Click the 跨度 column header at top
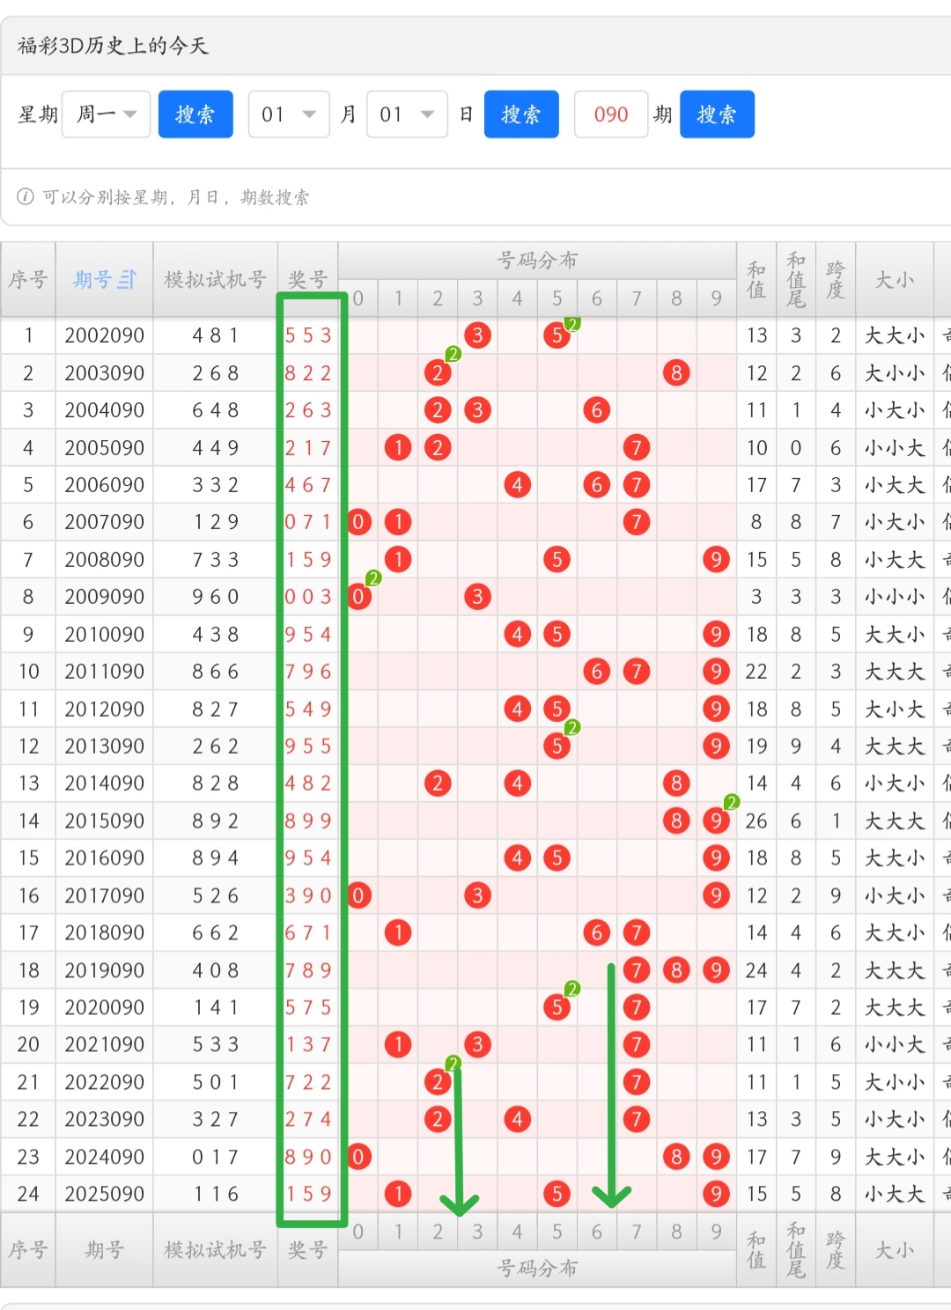Image resolution: width=951 pixels, height=1310 pixels. pos(835,280)
